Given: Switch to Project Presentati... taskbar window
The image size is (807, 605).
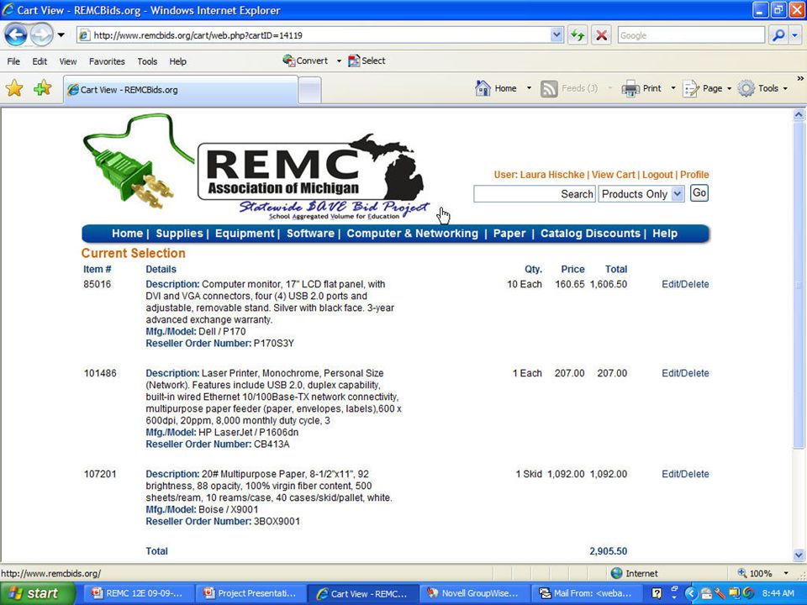Looking at the screenshot, I should (x=250, y=593).
